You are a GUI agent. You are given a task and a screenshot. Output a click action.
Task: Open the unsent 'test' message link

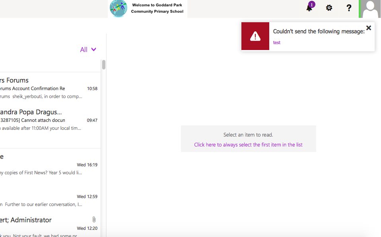276,42
